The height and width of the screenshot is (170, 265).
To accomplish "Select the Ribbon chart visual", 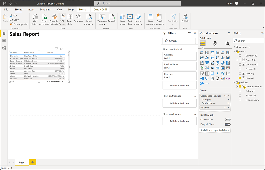I will pos(228,58).
